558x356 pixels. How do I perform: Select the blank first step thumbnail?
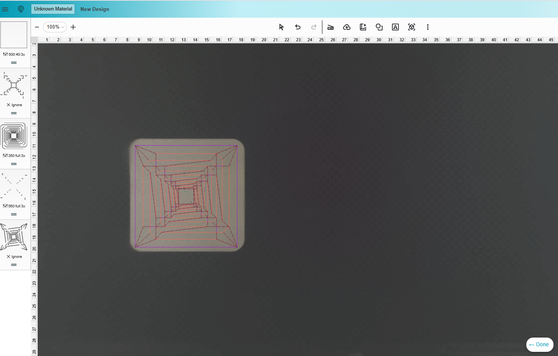click(x=14, y=35)
